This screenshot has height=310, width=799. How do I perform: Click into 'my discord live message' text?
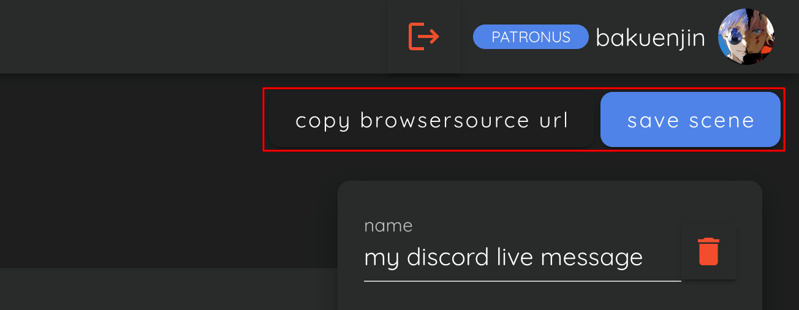point(503,257)
